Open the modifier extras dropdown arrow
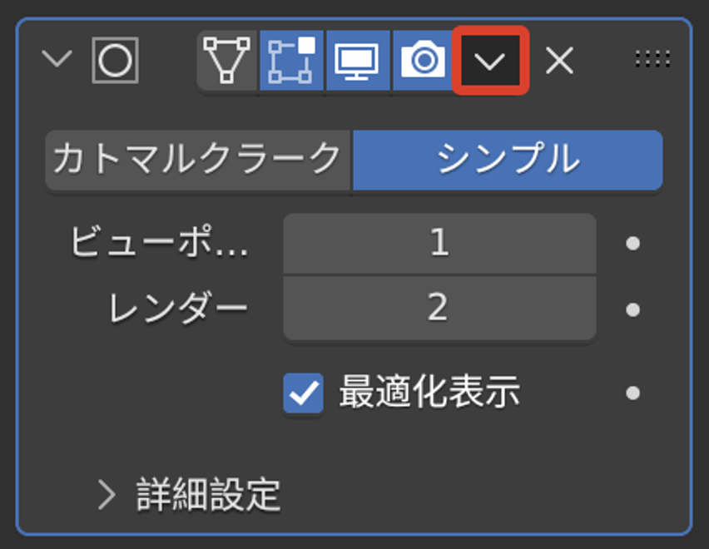709x549 pixels. coord(490,60)
